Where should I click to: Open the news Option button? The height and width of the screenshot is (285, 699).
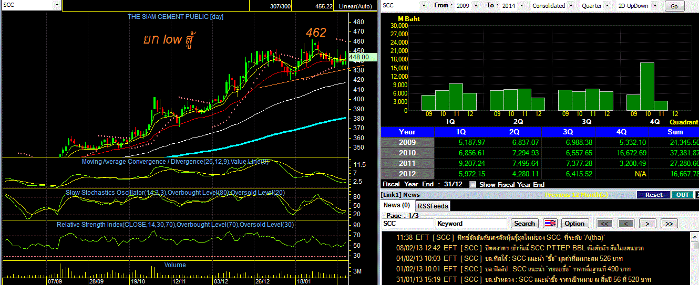click(x=575, y=223)
